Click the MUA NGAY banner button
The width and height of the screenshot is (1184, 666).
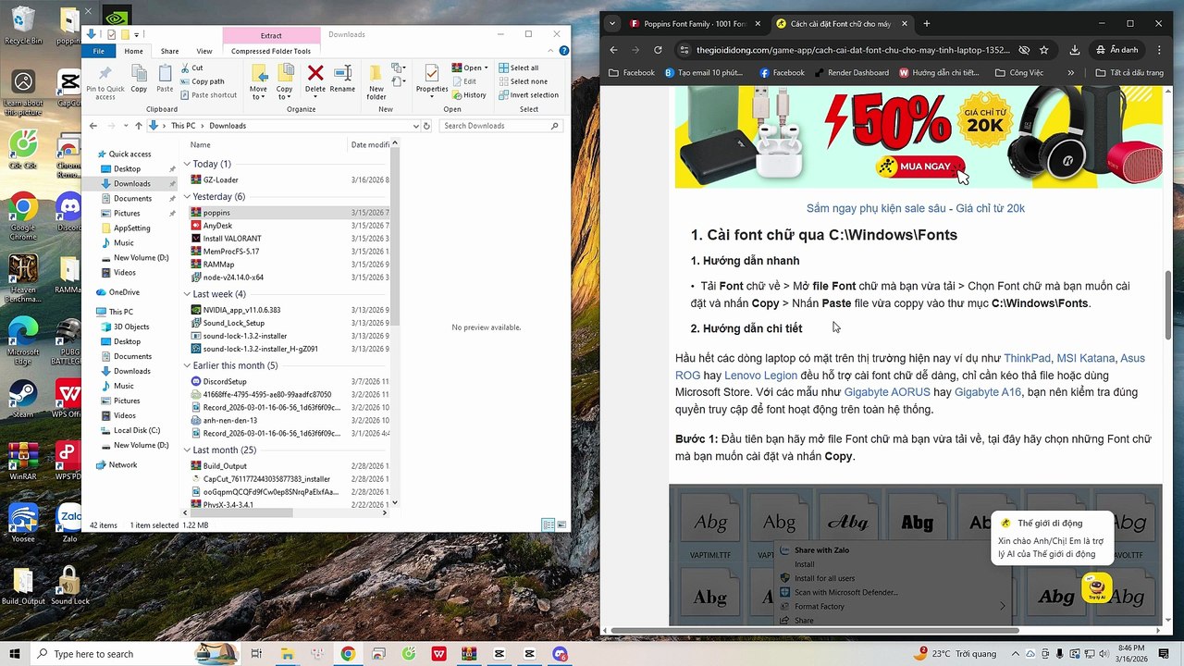point(921,166)
